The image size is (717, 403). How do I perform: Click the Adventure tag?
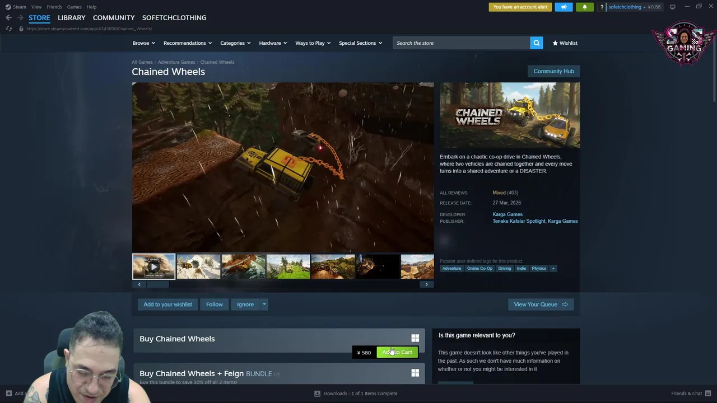coord(451,269)
